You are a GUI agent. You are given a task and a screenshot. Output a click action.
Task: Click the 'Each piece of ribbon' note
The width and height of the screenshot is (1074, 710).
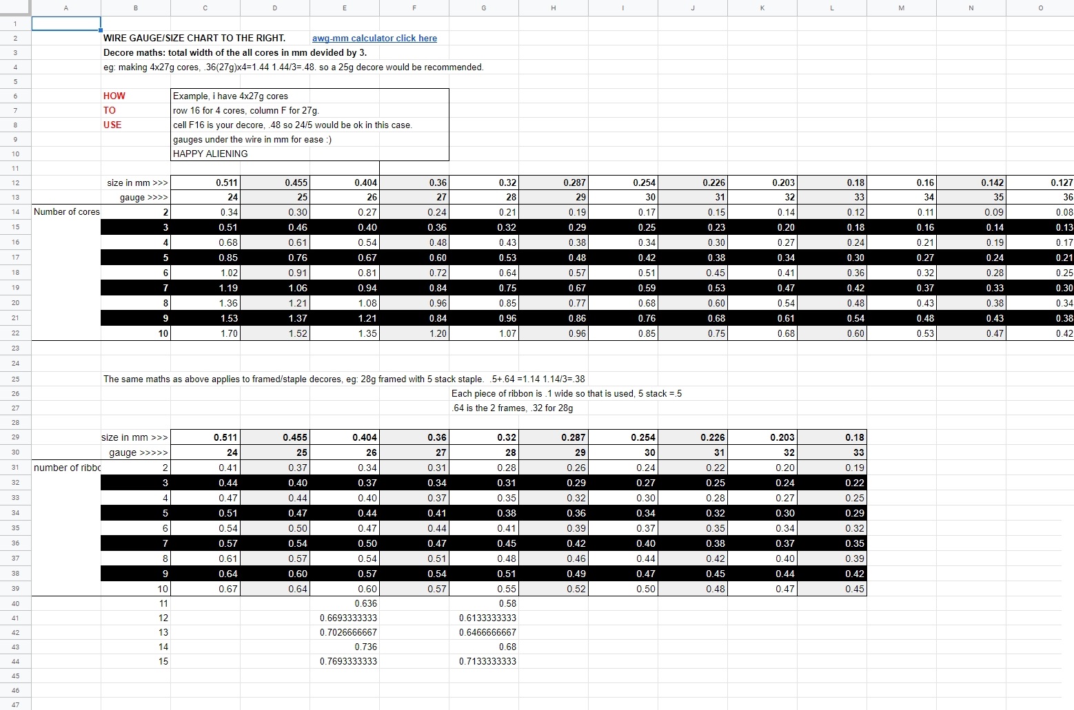point(566,393)
